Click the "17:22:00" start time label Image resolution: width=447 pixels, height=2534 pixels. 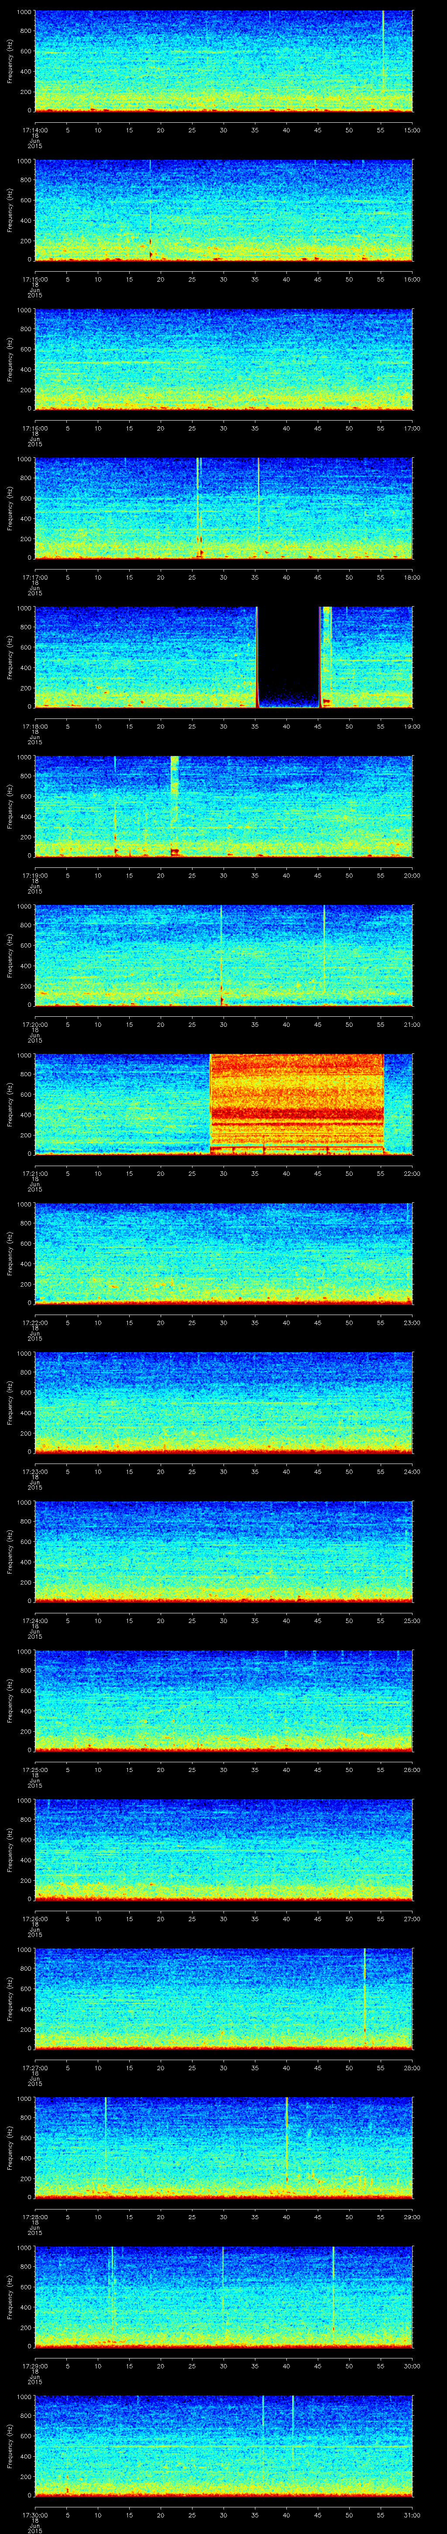34,1323
